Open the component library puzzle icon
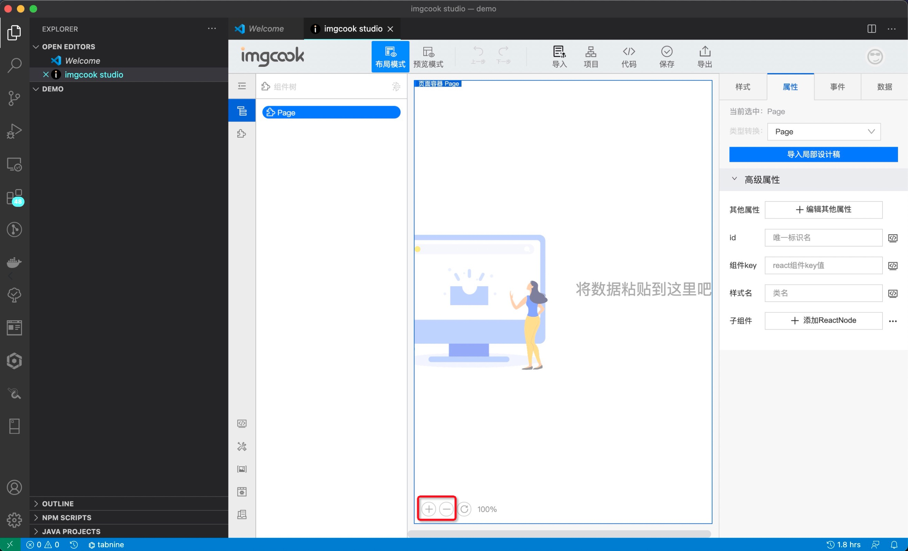The image size is (908, 551). [x=242, y=133]
